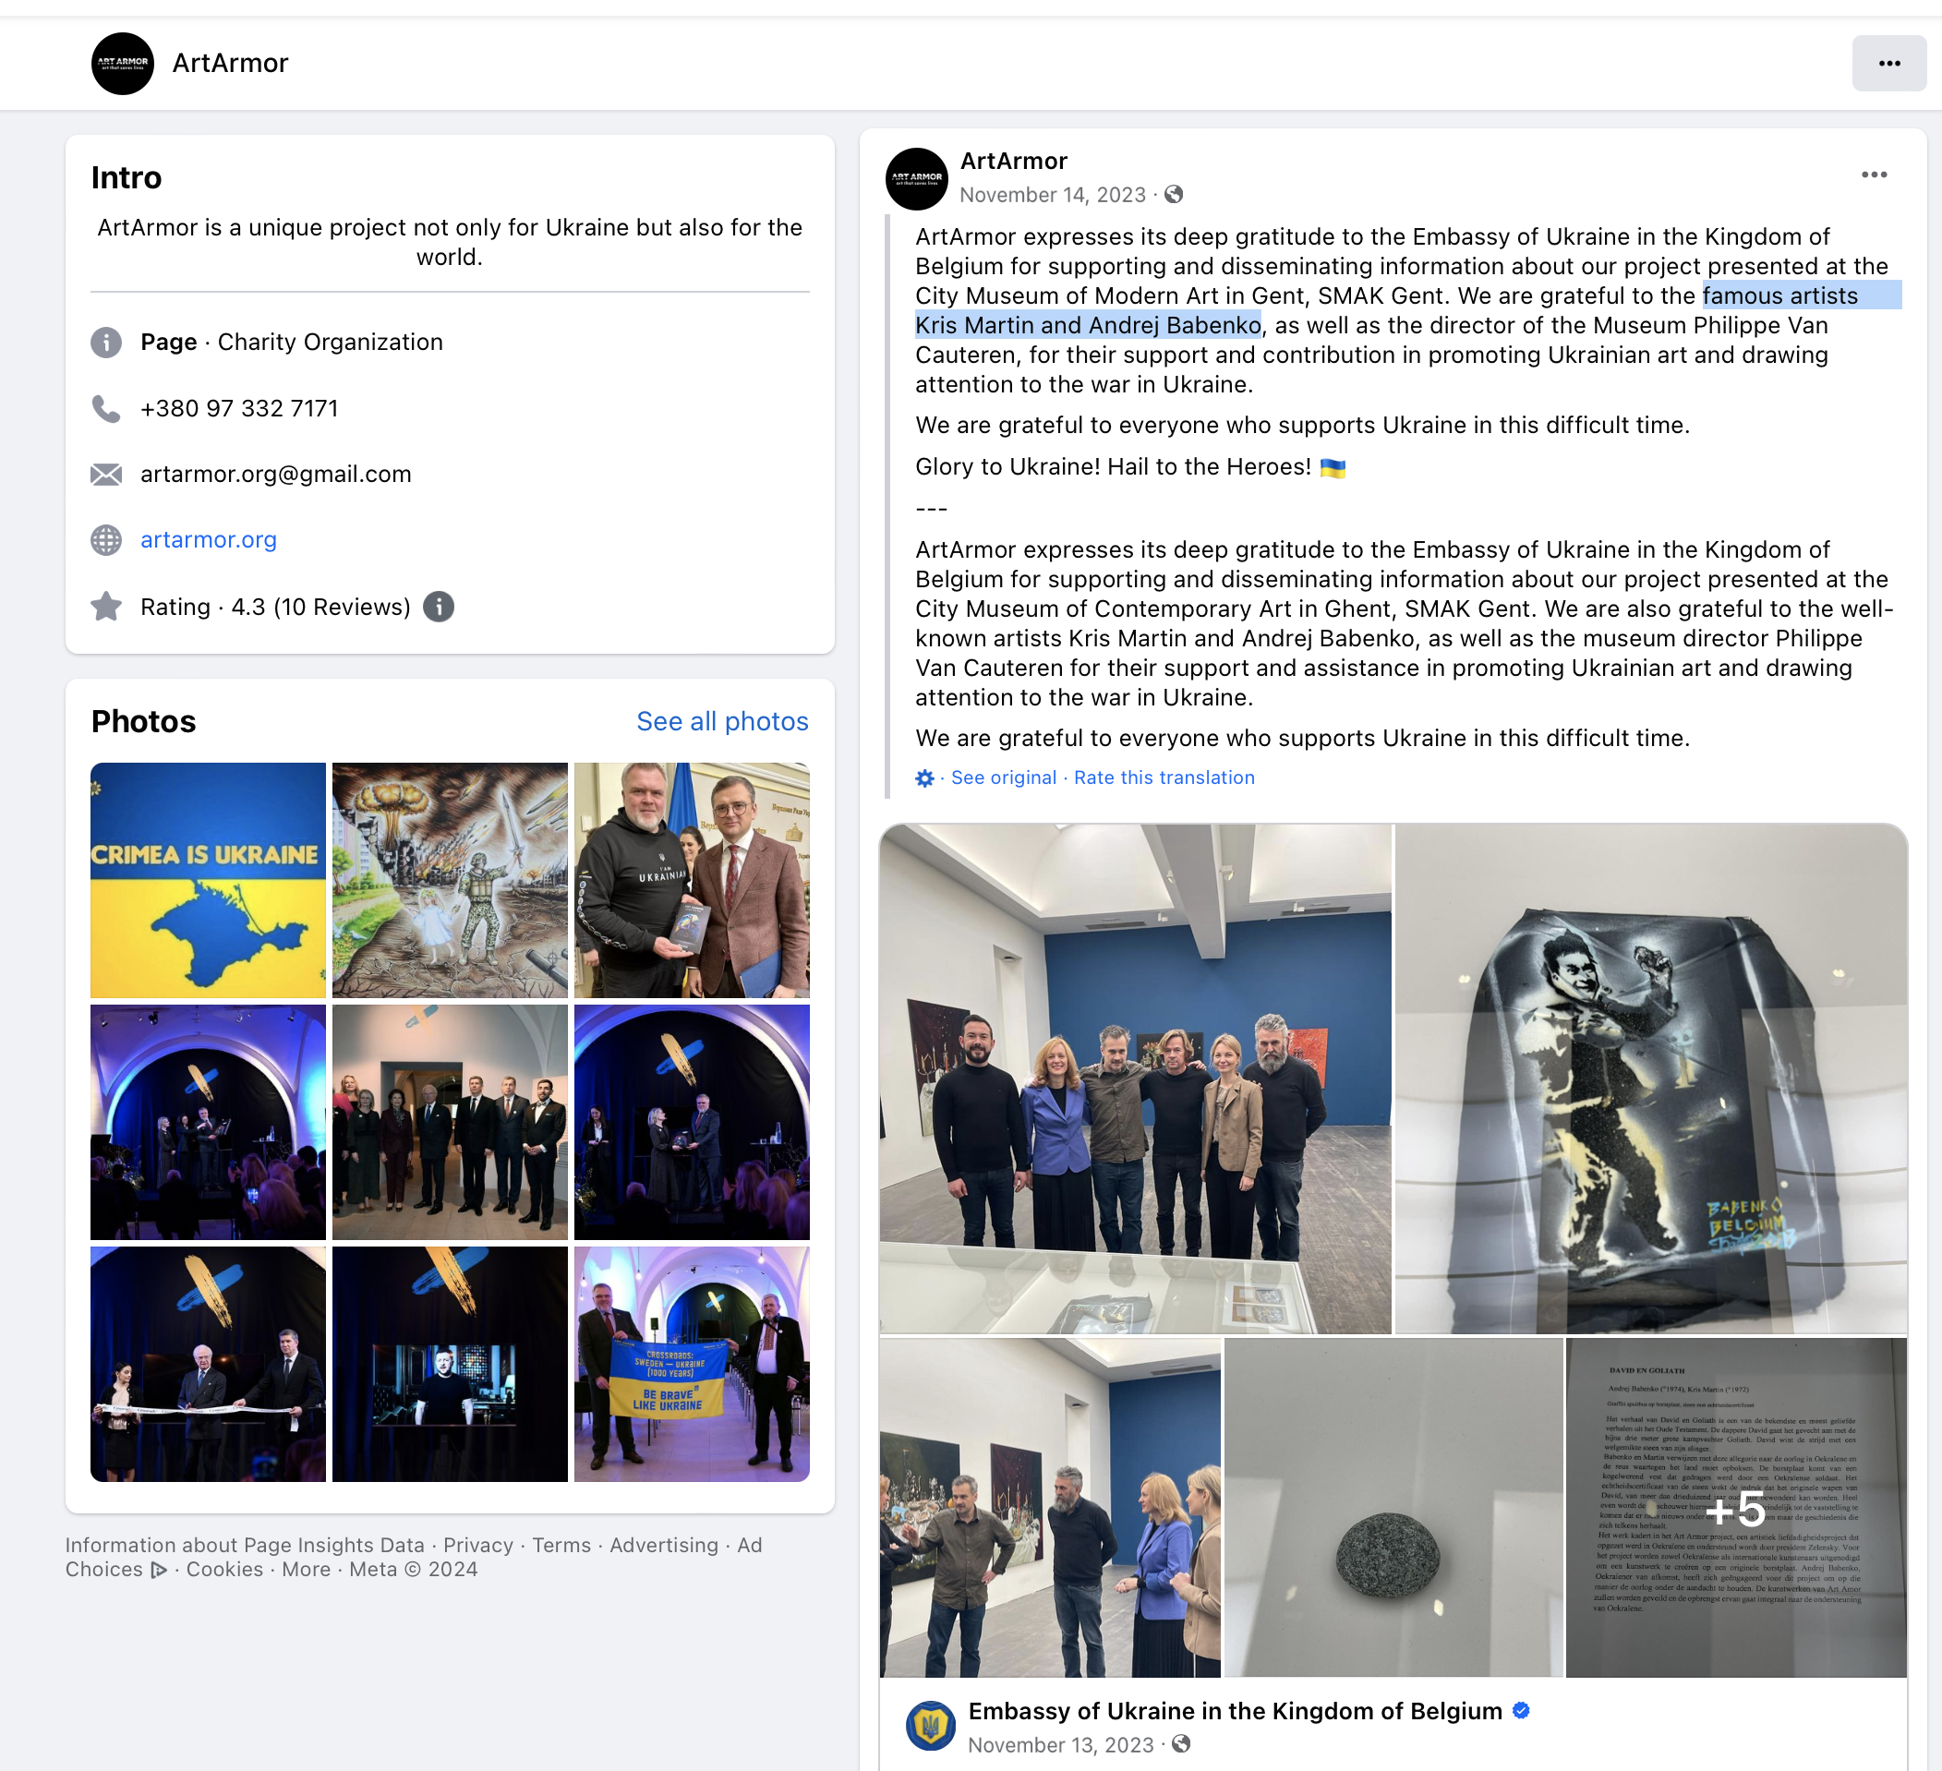Open the +5 more photos tile
1942x1771 pixels.
(x=1736, y=1508)
